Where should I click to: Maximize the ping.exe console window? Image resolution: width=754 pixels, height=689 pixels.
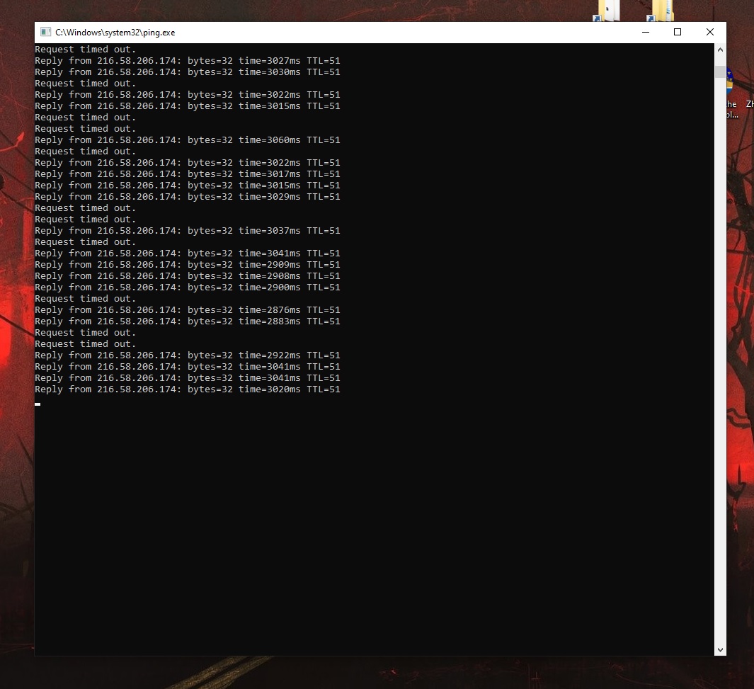click(x=678, y=32)
